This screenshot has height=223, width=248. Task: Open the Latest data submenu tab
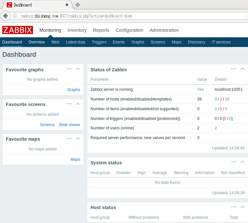[x=76, y=42]
